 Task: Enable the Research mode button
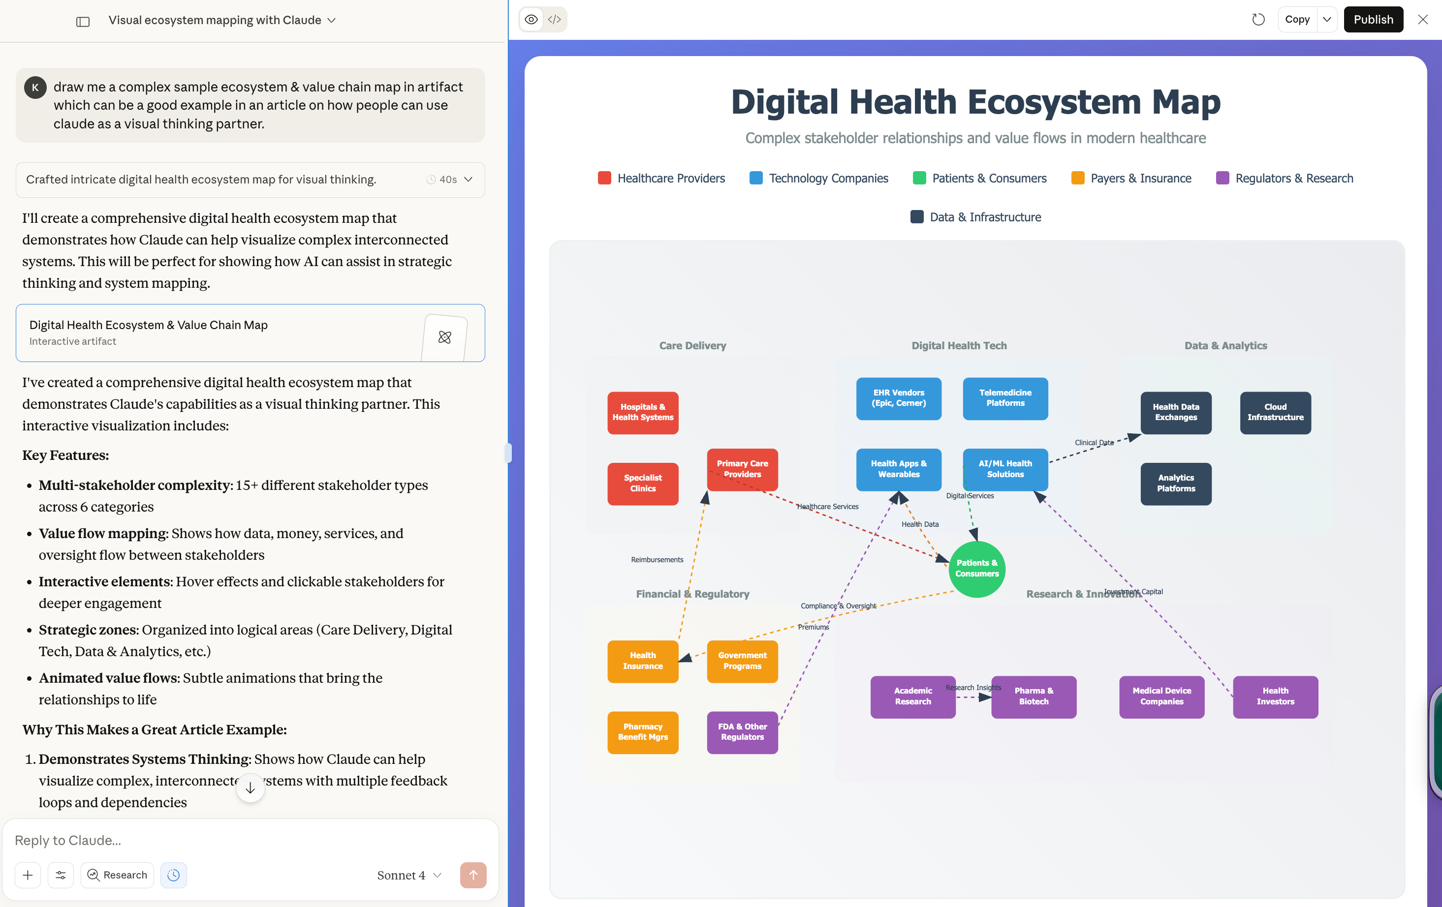click(117, 875)
